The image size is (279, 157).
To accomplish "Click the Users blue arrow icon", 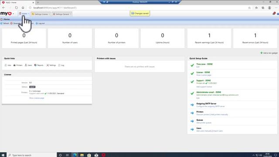I will [x=192, y=130].
